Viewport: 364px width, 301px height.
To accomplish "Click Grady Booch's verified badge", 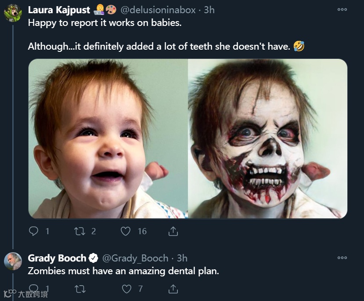I will (94, 258).
